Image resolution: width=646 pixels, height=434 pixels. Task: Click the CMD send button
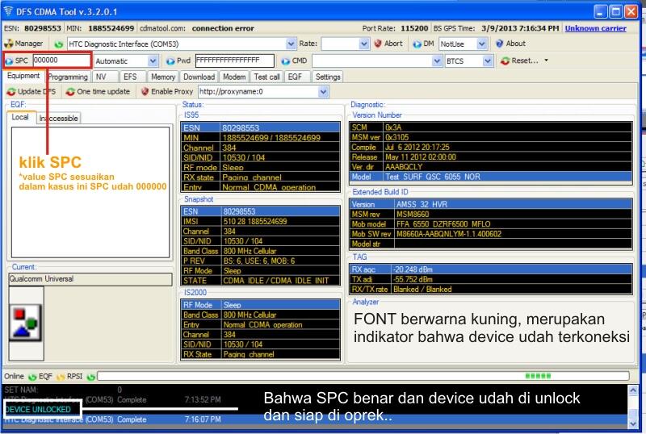pyautogui.click(x=294, y=61)
